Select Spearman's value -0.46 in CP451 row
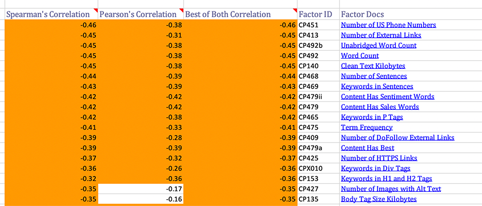Screen dimensions: 482x206 click(51, 25)
